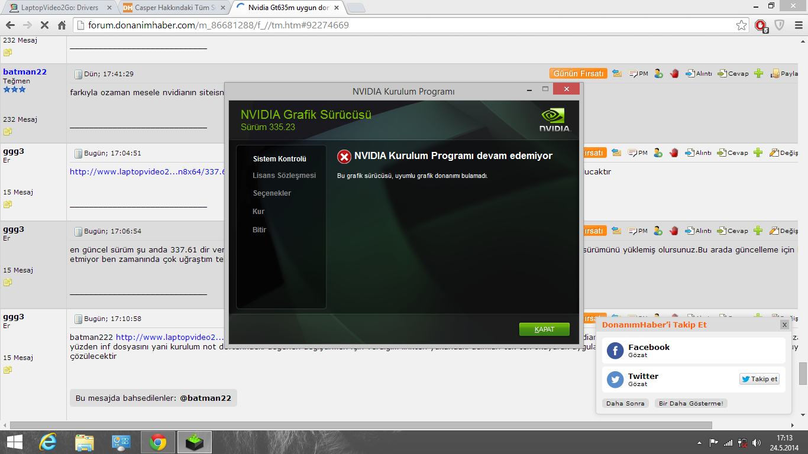Image resolution: width=808 pixels, height=454 pixels.
Task: Click Chrome forward arrow
Action: click(27, 25)
